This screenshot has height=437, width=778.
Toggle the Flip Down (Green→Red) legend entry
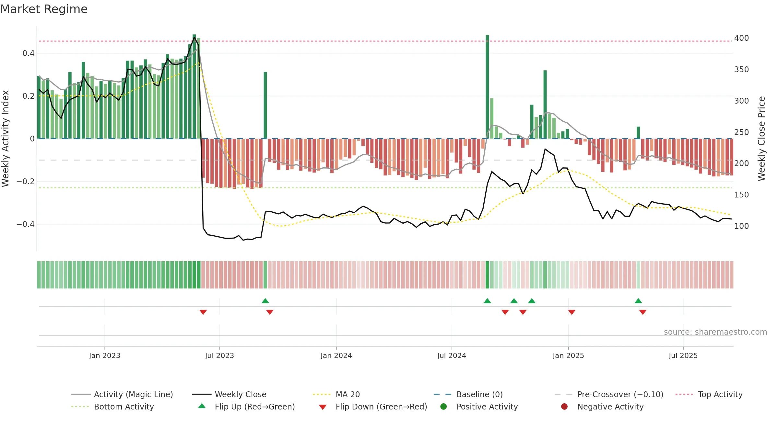(x=373, y=407)
